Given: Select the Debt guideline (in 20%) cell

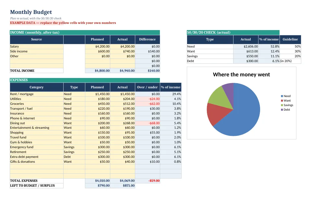Looking at the screenshot, I should (290, 61).
